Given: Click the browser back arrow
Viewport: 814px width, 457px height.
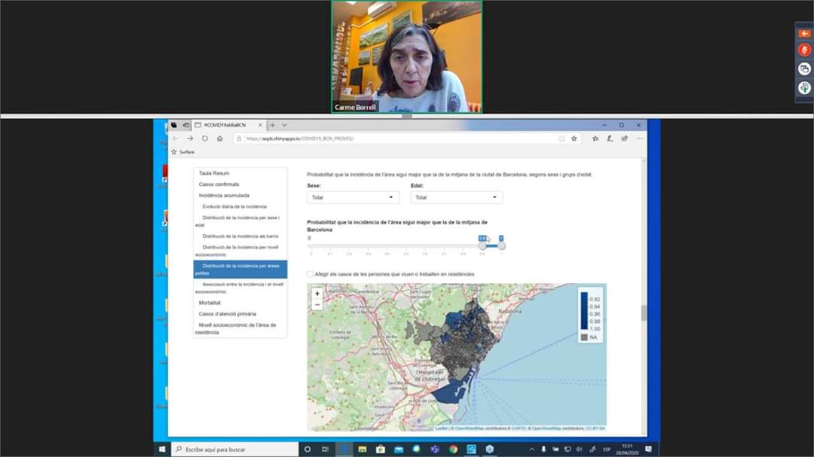Looking at the screenshot, I should tap(174, 139).
